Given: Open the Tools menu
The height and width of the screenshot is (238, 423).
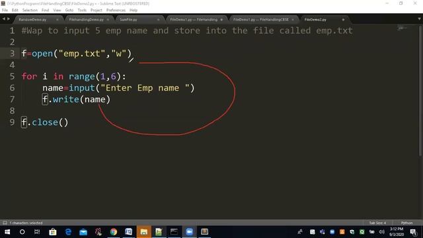Looking at the screenshot, I should click(82, 11).
